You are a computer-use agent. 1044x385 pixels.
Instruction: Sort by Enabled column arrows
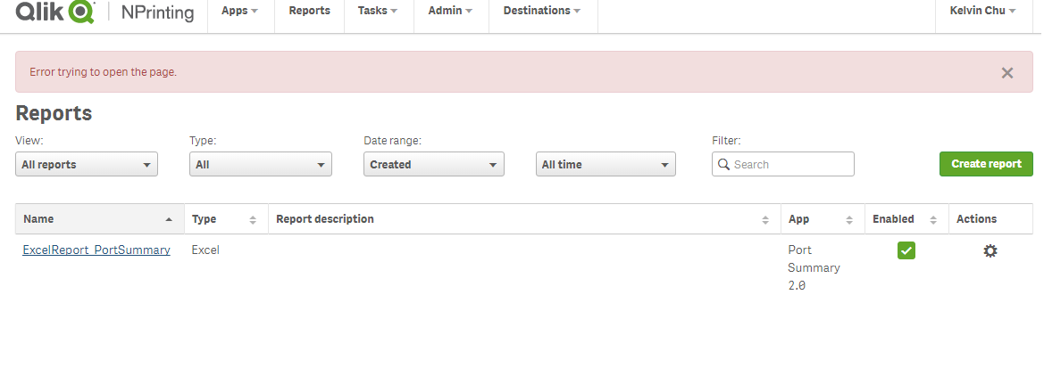[x=933, y=219]
